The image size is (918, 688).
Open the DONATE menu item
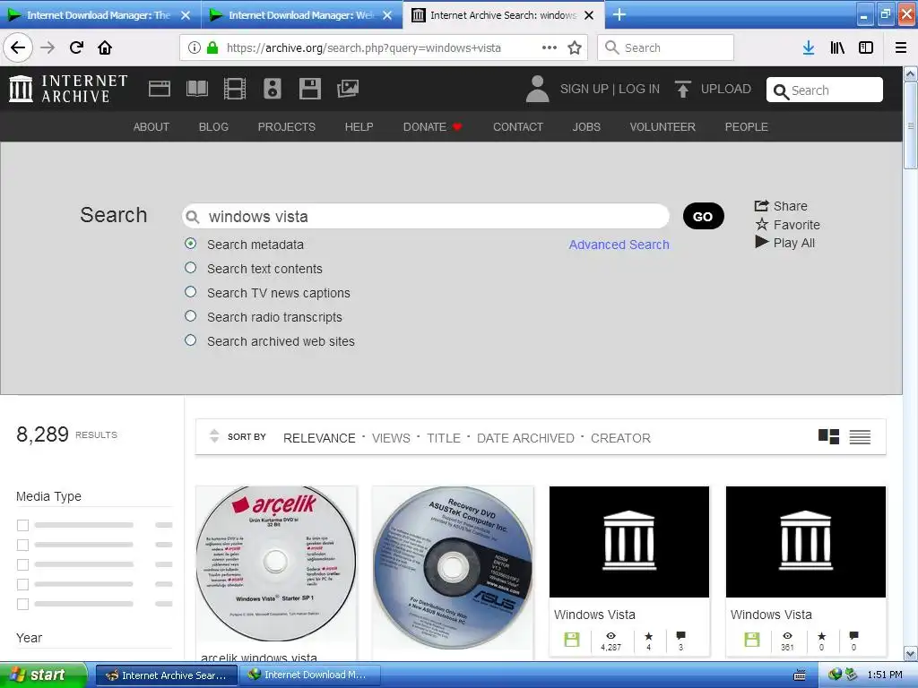tap(432, 126)
